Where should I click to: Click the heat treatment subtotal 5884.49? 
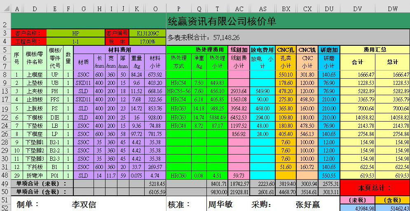pos(217,117)
